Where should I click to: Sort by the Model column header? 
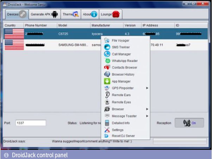(74, 25)
